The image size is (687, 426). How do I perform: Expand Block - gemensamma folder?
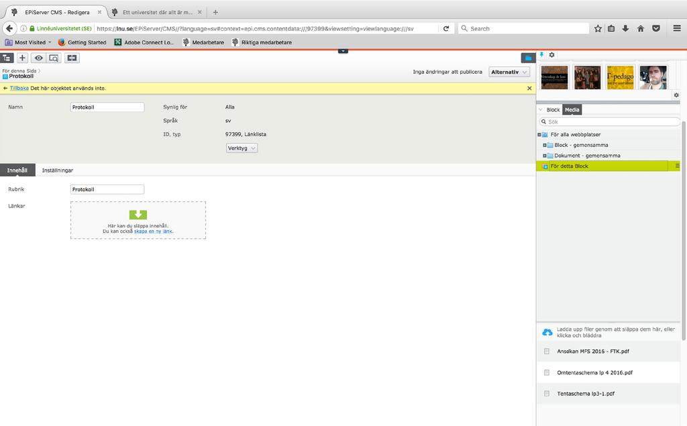click(x=545, y=145)
